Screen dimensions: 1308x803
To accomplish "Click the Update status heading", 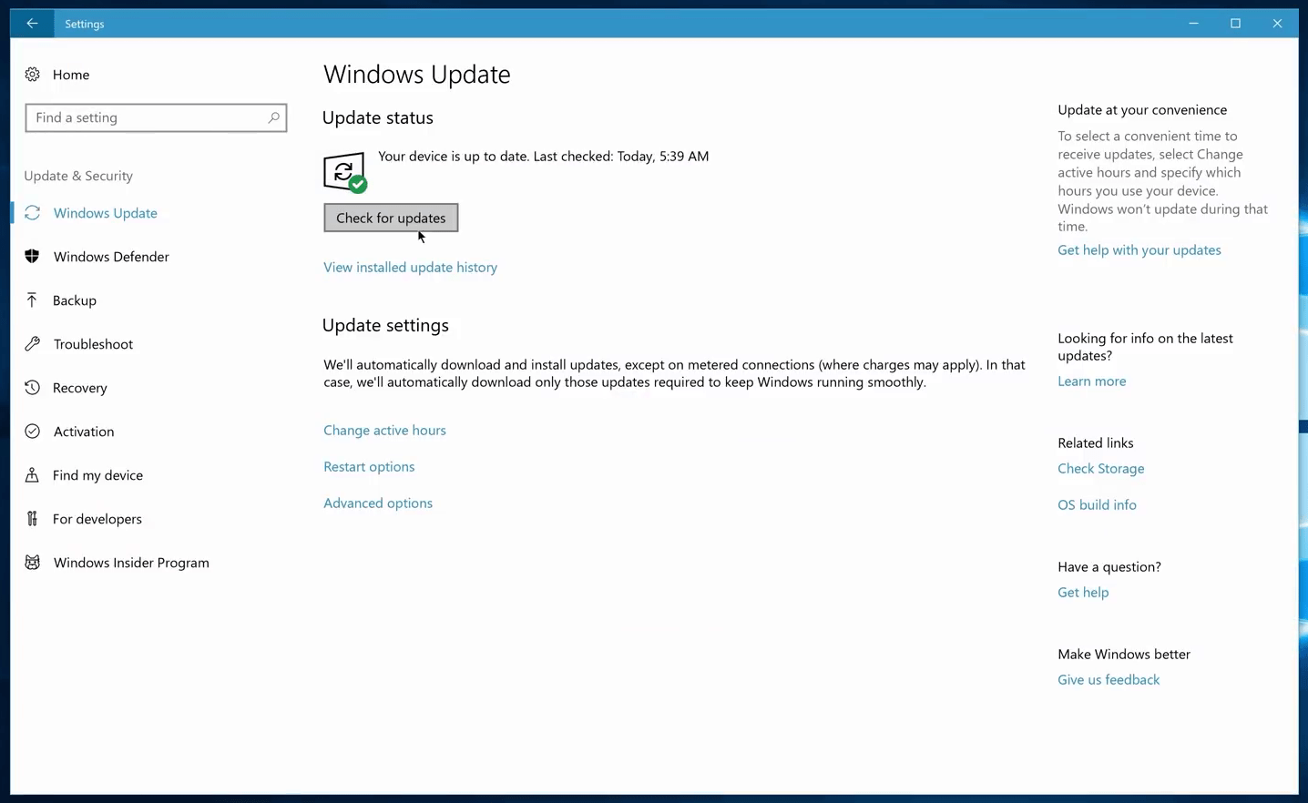I will point(377,117).
